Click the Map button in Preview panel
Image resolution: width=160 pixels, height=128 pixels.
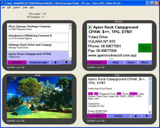(115, 63)
